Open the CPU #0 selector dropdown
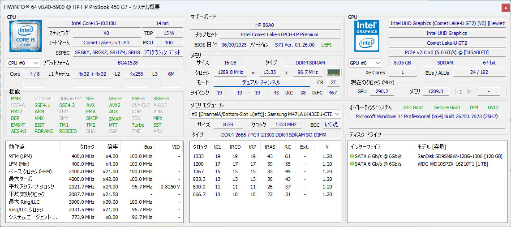The image size is (511, 227). (x=24, y=63)
